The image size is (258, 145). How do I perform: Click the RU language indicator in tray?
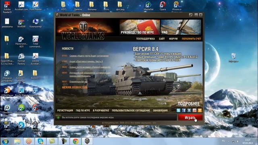coord(223,141)
